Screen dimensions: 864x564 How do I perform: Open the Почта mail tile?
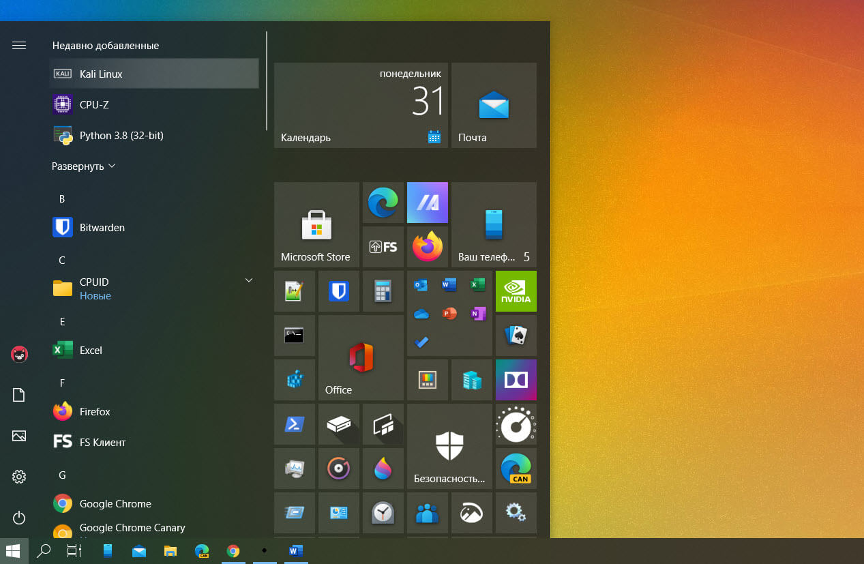494,105
